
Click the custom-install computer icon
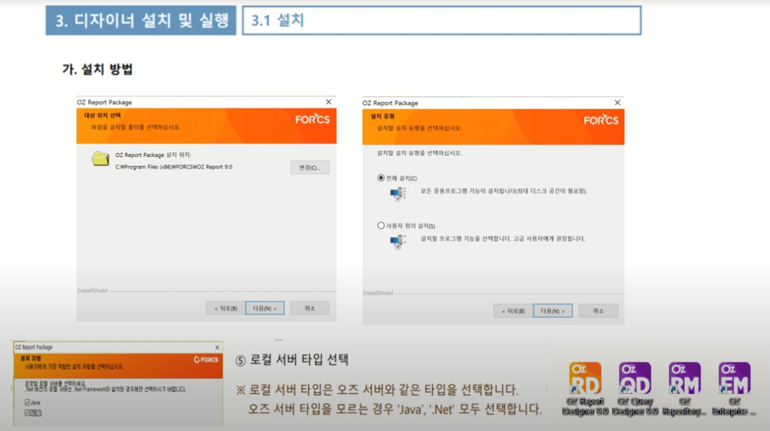click(398, 242)
